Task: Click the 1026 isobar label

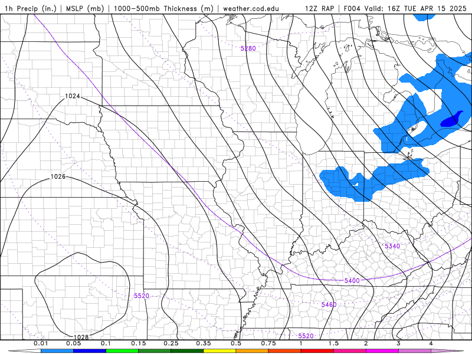Action: click(x=58, y=176)
